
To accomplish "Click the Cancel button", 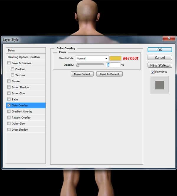I will (160, 58).
